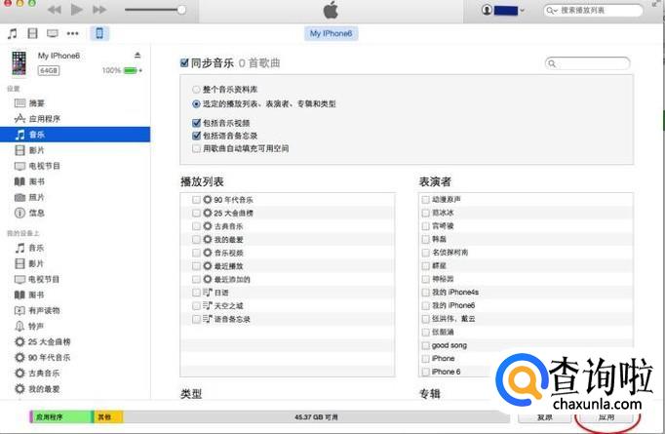Check the 25 大金曲榜 playlist checkbox in the 播放列表 list
Screen dimensions: 665x434
196,213
